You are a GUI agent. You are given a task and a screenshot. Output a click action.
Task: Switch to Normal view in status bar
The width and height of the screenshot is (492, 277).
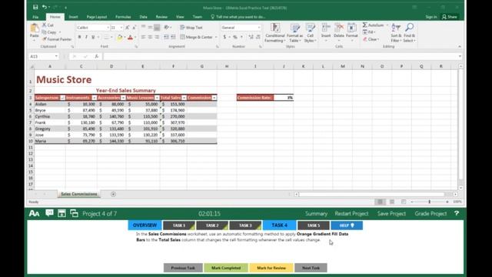380,202
